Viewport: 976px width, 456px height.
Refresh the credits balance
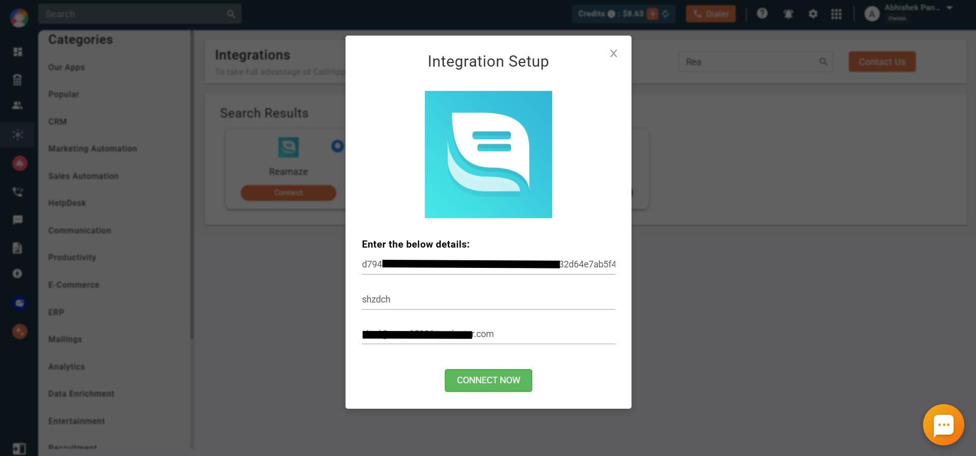(666, 14)
